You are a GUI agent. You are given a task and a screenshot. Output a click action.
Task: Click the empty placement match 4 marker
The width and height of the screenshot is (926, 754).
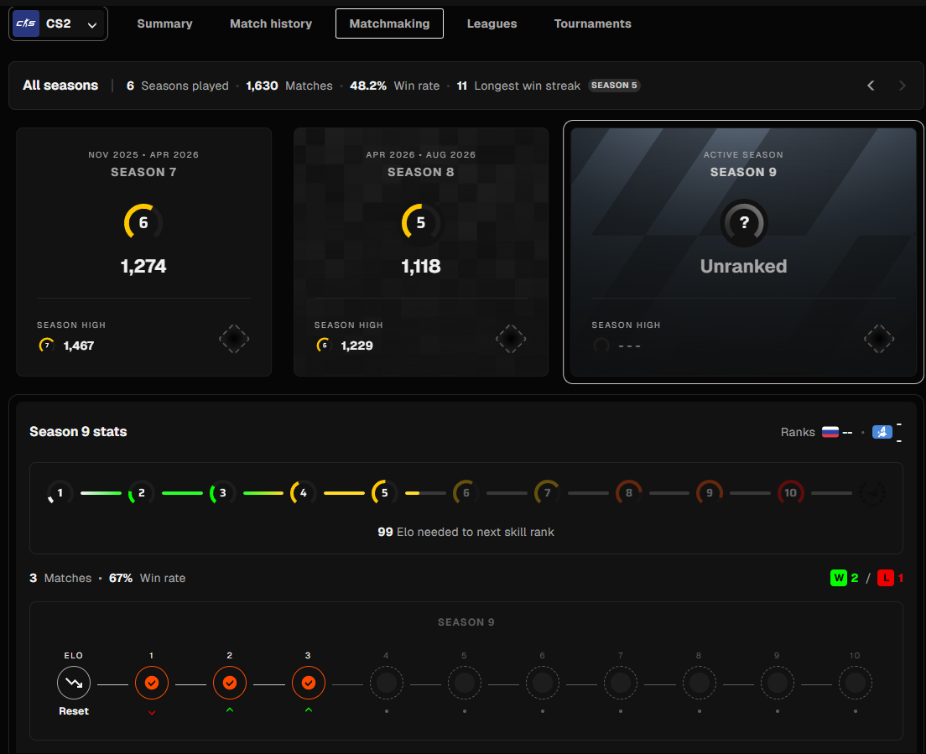pyautogui.click(x=386, y=683)
